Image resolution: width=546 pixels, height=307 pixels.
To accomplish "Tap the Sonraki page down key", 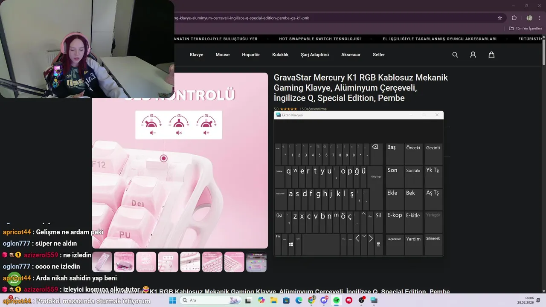I will pos(413,177).
